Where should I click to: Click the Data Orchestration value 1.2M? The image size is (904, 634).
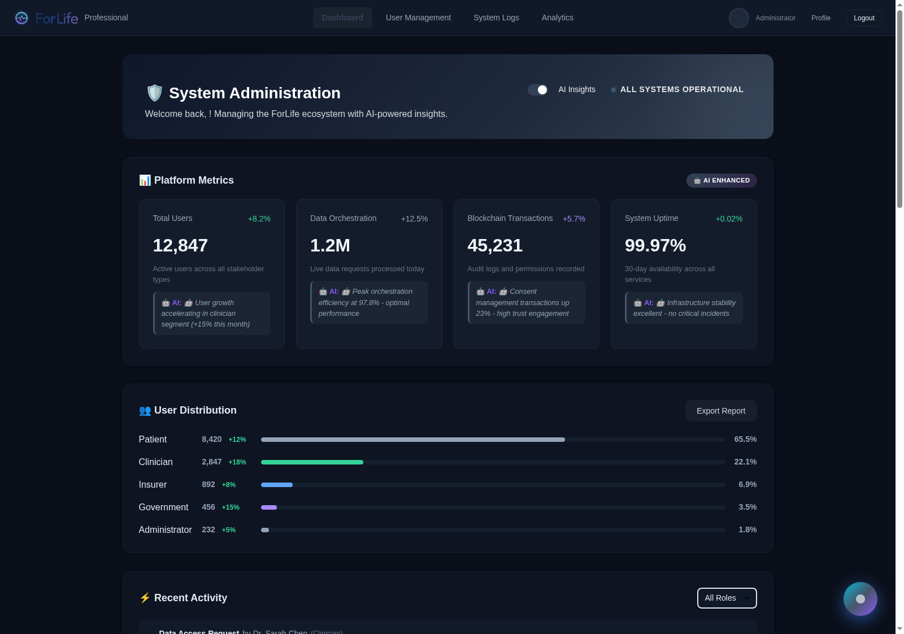[330, 245]
